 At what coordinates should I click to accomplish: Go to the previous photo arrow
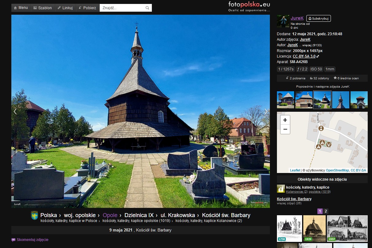pos(15,111)
